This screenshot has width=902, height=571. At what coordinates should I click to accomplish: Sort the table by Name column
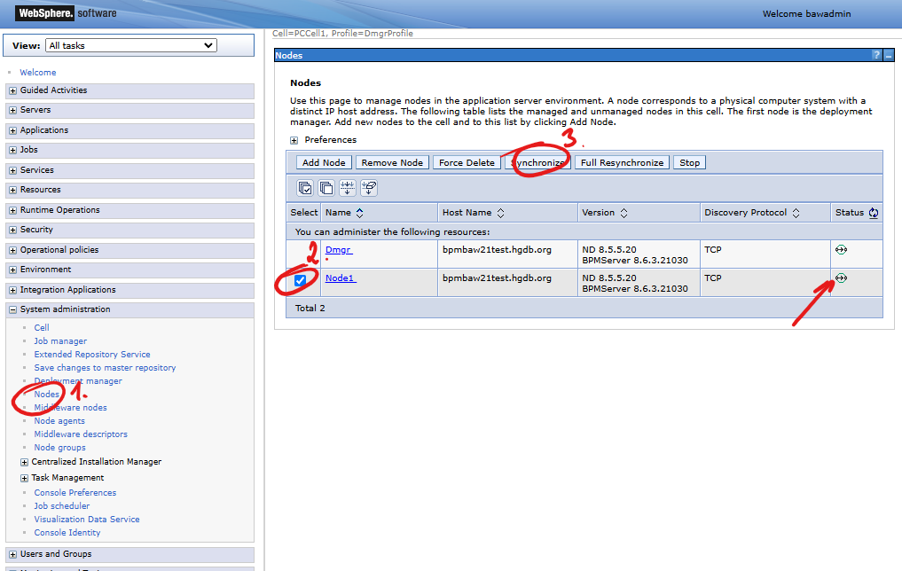point(359,213)
